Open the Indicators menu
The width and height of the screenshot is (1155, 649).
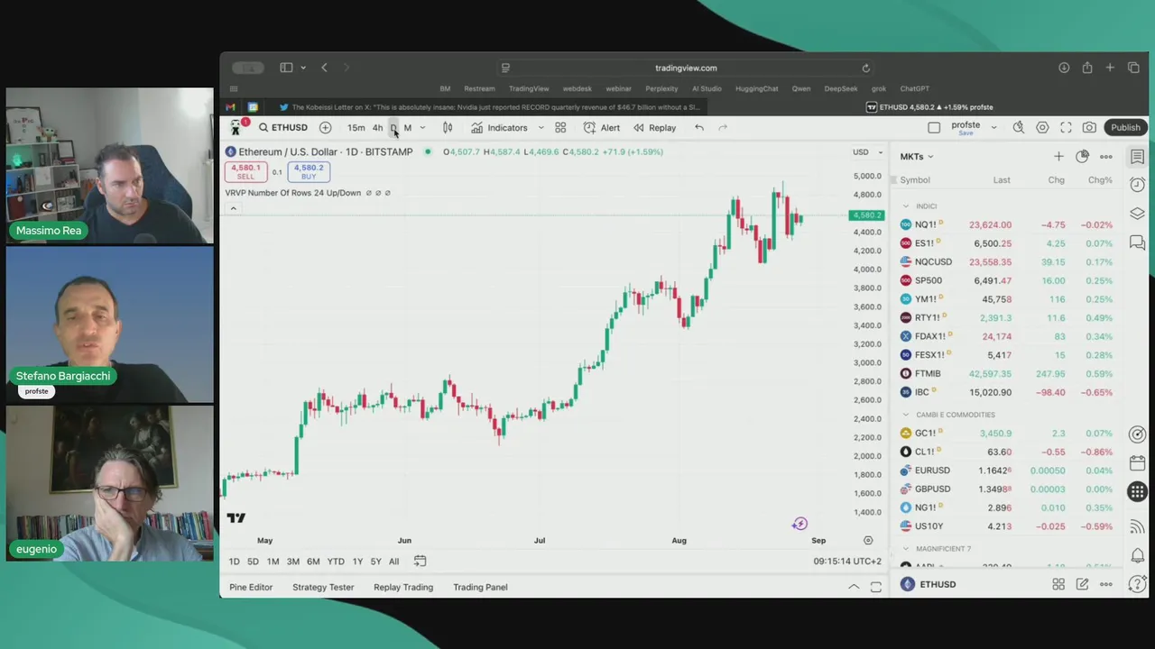click(499, 128)
